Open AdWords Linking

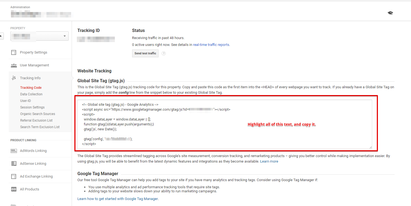click(33, 151)
